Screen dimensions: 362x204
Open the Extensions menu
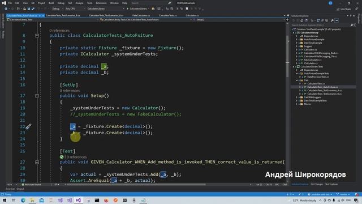tap(101, 3)
